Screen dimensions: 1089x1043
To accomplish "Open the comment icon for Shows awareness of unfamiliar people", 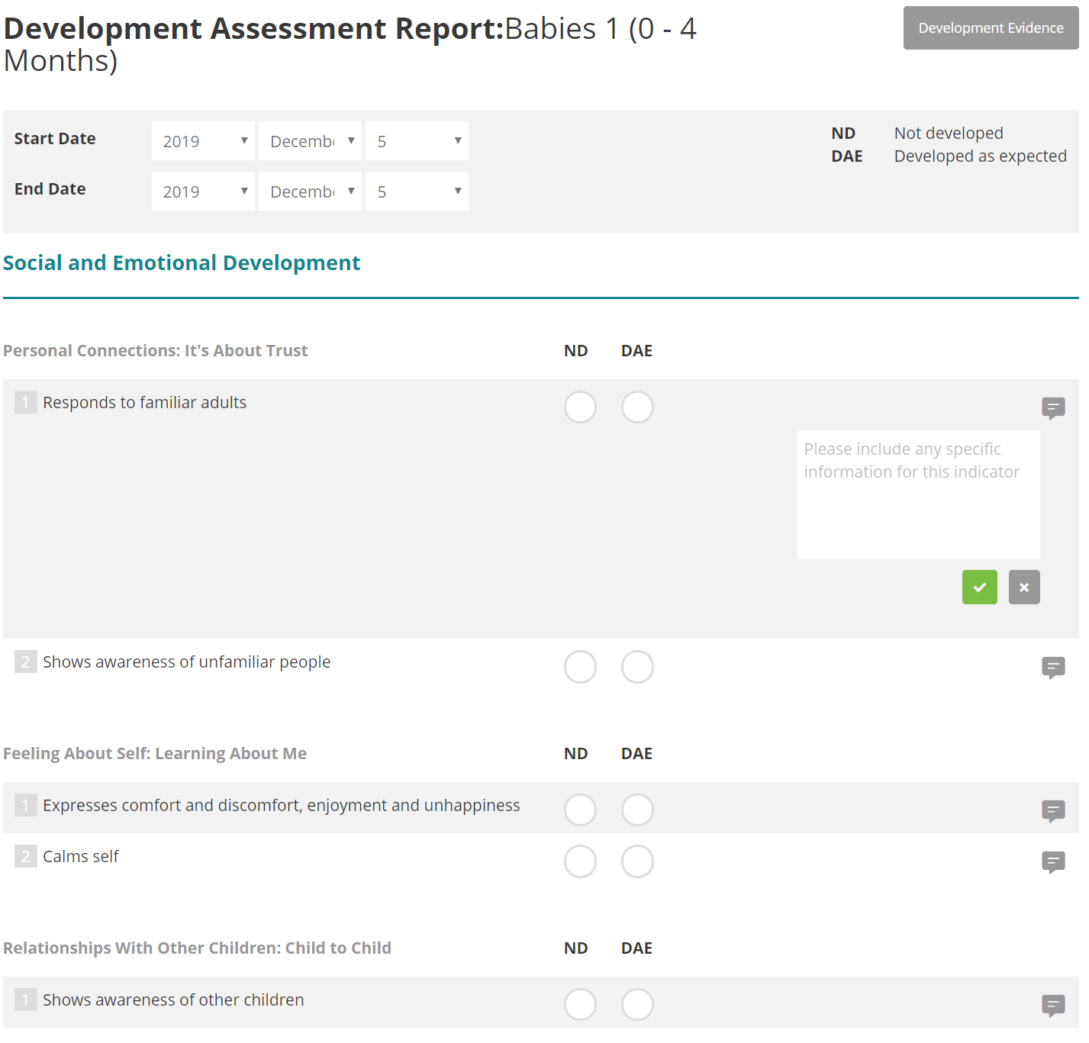I will pyautogui.click(x=1053, y=668).
